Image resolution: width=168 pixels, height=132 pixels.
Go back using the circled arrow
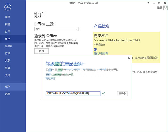[8, 7]
